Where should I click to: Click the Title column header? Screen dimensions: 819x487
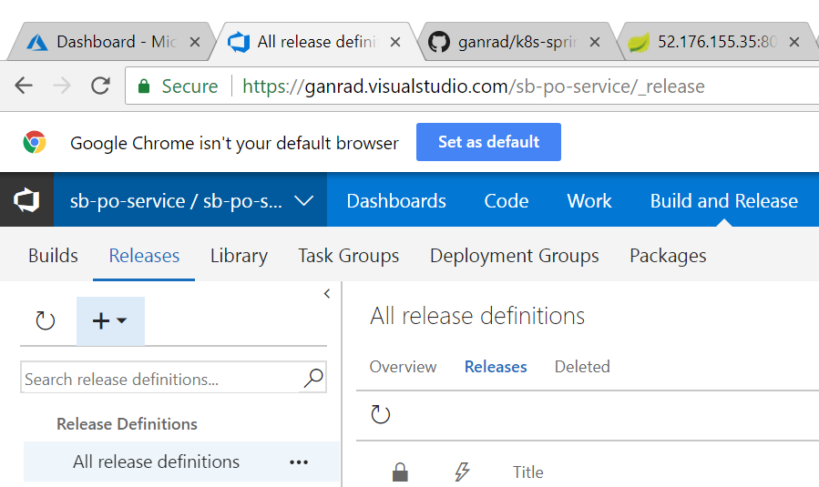pyautogui.click(x=528, y=472)
